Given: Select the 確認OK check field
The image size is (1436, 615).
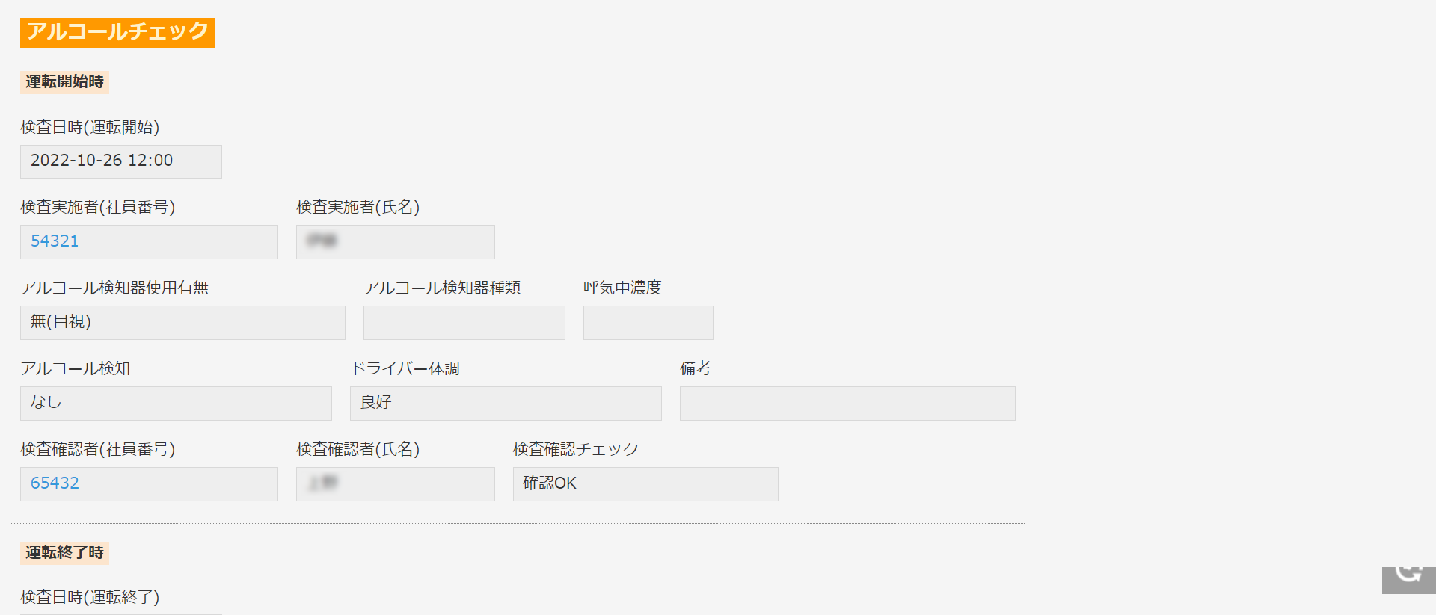Looking at the screenshot, I should pyautogui.click(x=645, y=484).
